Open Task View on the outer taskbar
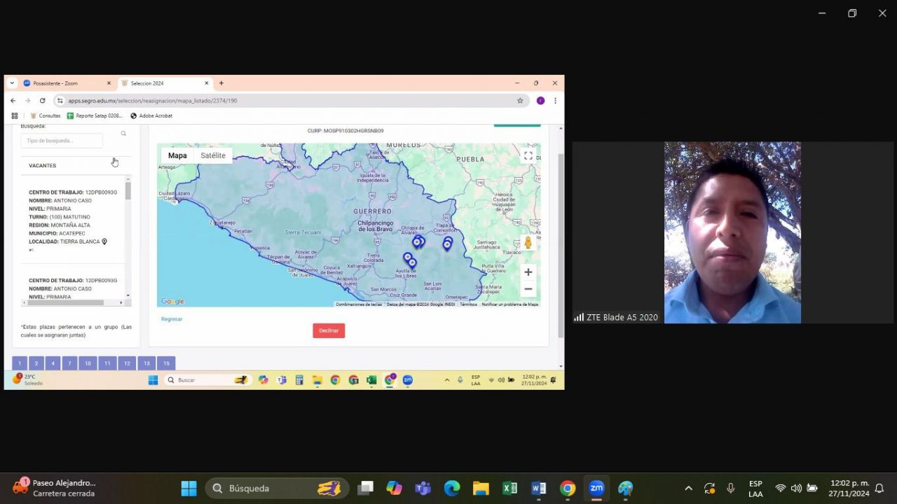The width and height of the screenshot is (897, 504). tap(365, 488)
